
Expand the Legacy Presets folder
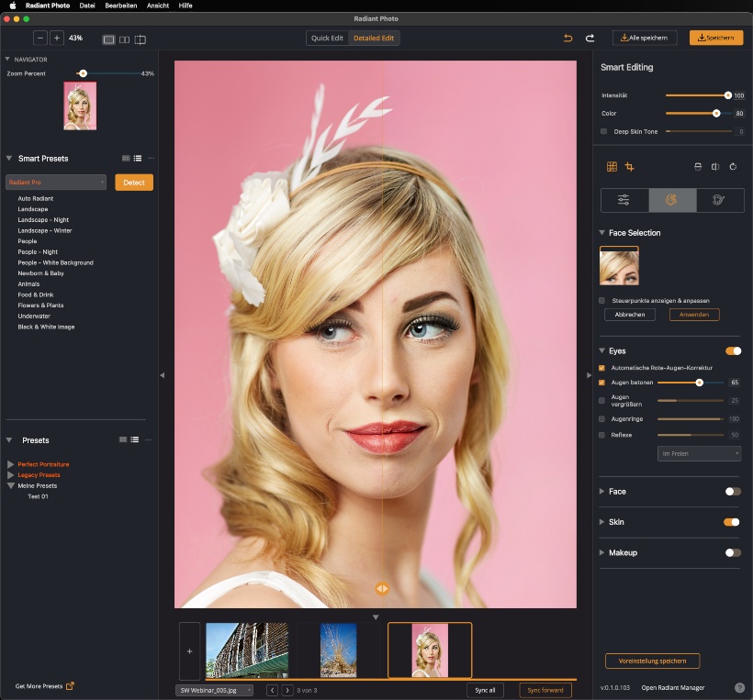tap(10, 475)
